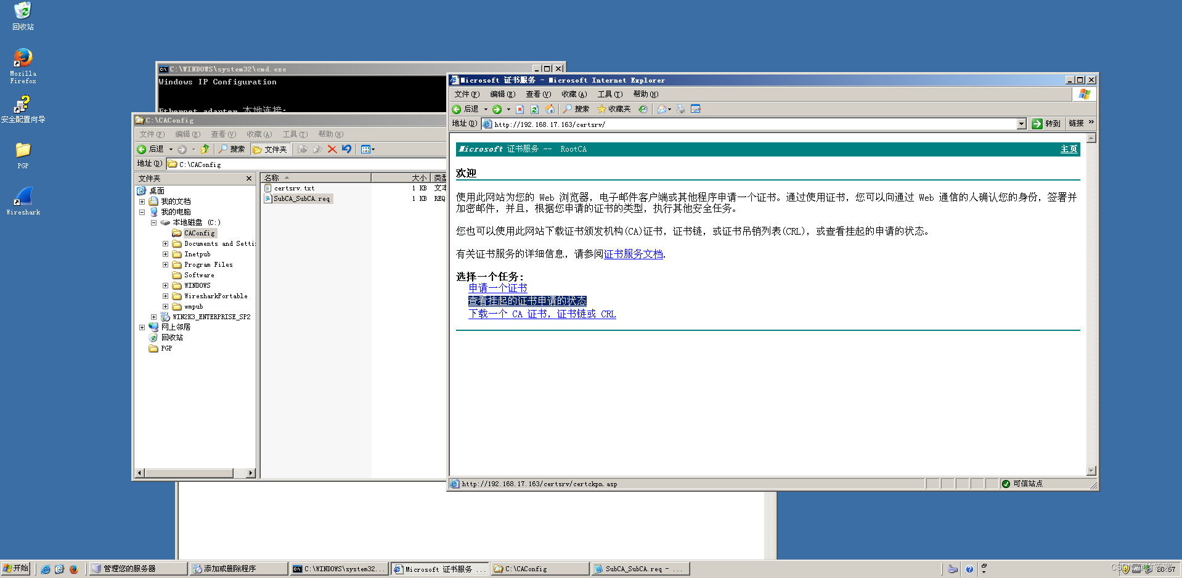This screenshot has height=578, width=1182.
Task: Open IE 查看(V) menu
Action: click(x=538, y=94)
